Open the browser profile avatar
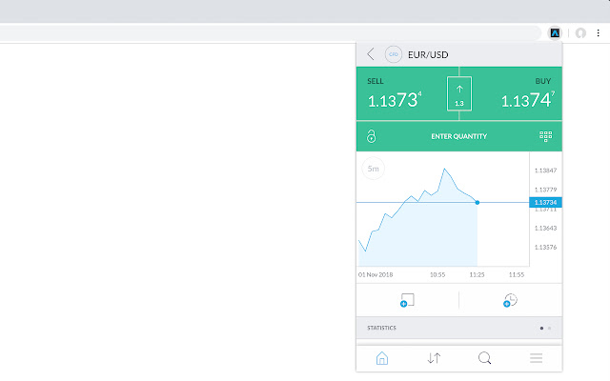This screenshot has height=381, width=610. [x=580, y=33]
